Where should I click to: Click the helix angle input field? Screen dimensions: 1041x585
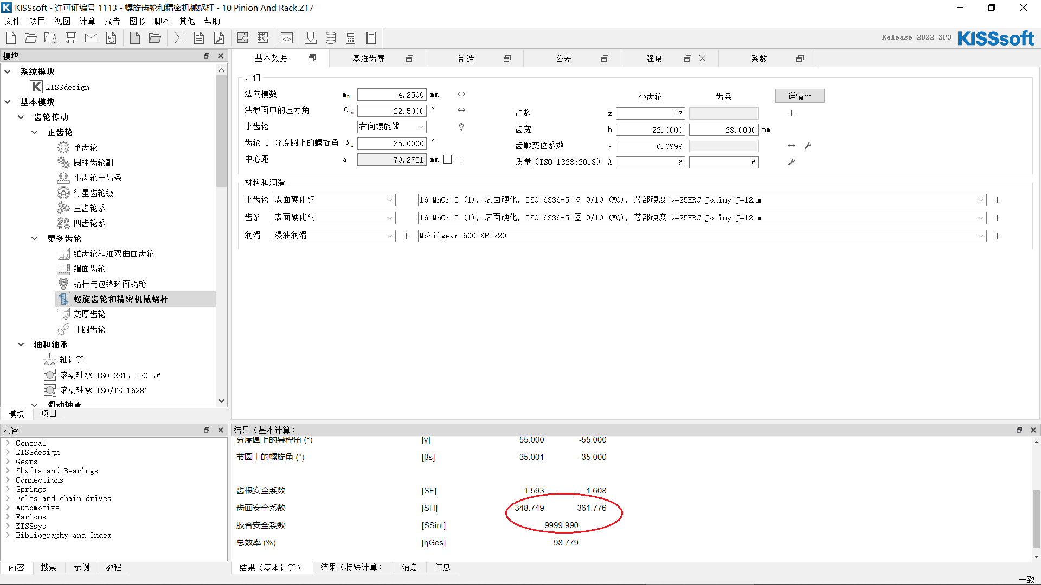coord(392,144)
